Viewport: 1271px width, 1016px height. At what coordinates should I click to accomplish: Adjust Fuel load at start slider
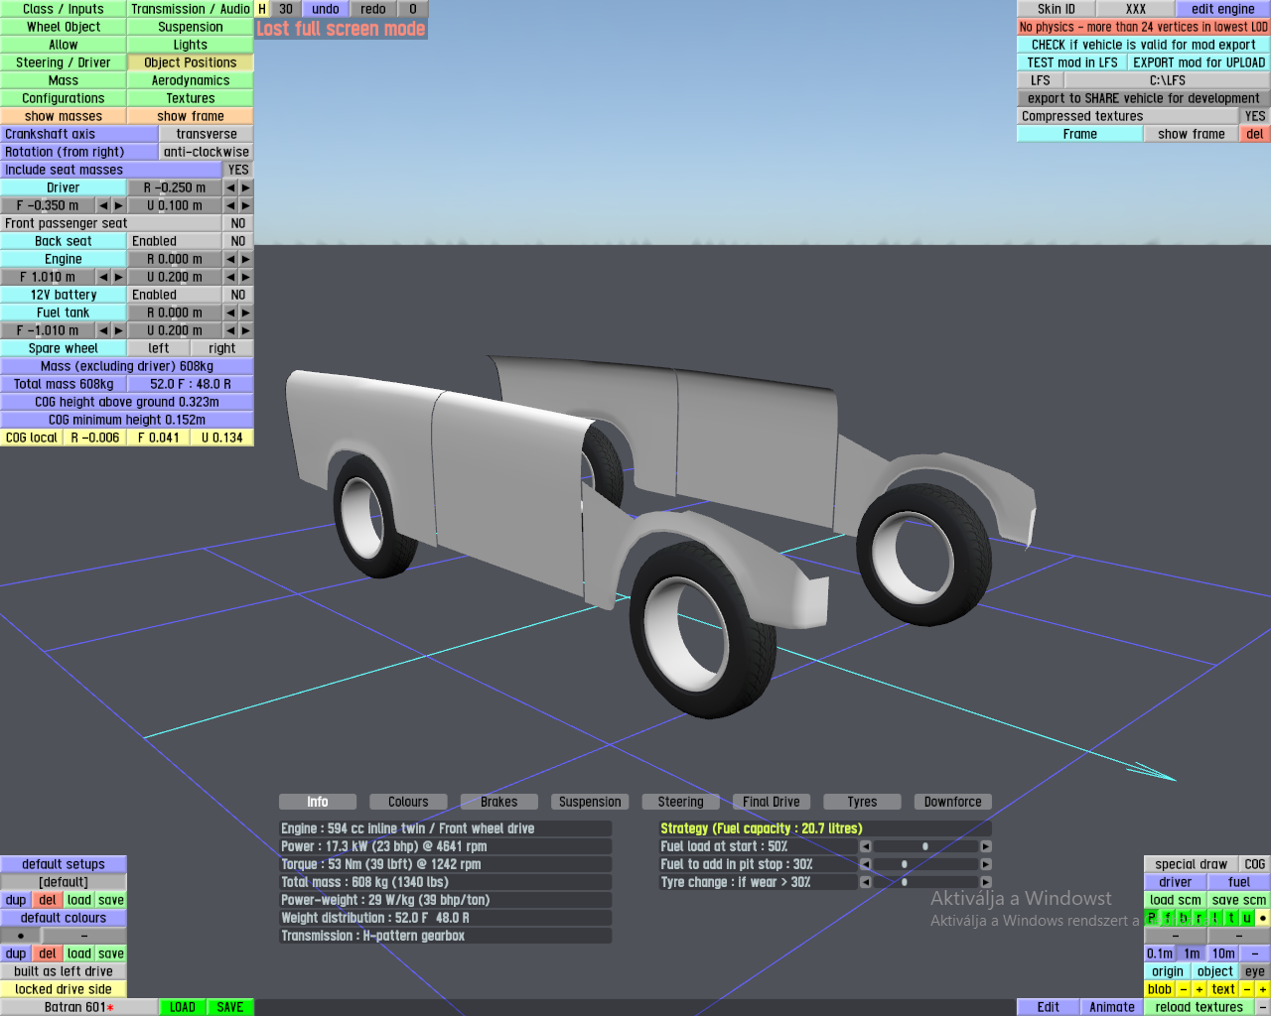(925, 846)
